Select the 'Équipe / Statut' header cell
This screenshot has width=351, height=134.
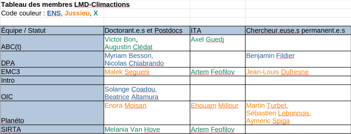(x=52, y=31)
